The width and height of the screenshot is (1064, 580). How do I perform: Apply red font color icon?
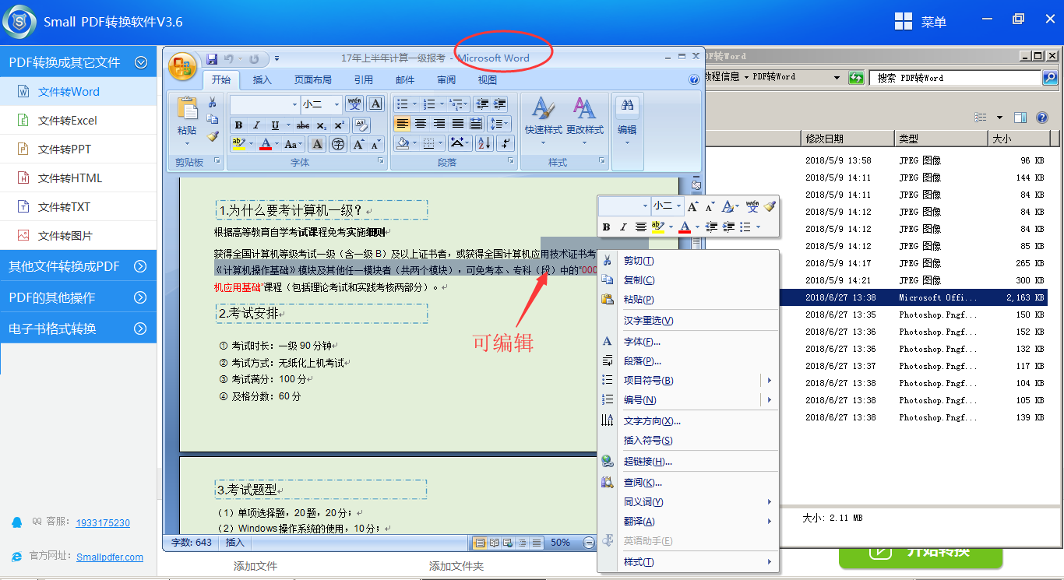(x=266, y=144)
